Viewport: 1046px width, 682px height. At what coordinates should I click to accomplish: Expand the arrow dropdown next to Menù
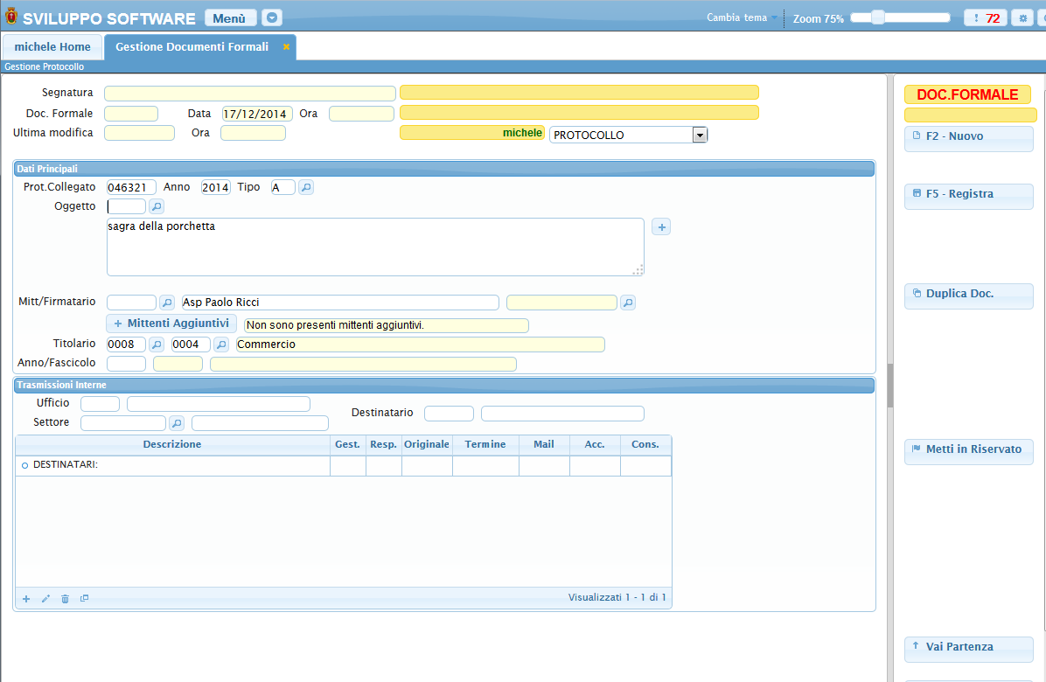[x=273, y=18]
